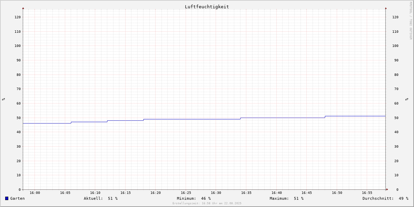Click the left axis 50 label
This screenshot has height=207, width=414.
19,118
